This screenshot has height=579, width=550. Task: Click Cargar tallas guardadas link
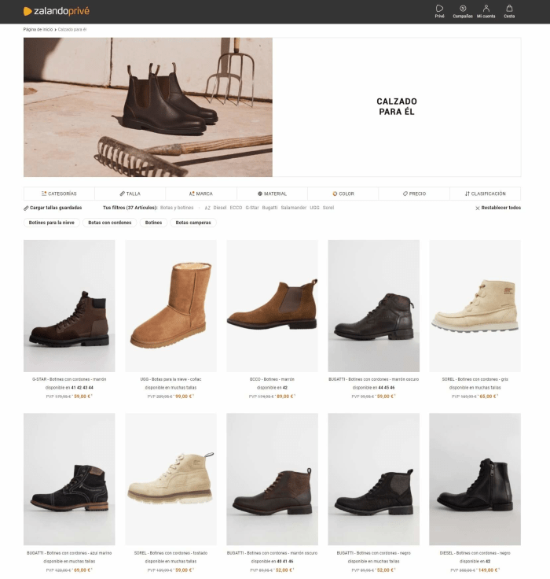(56, 208)
